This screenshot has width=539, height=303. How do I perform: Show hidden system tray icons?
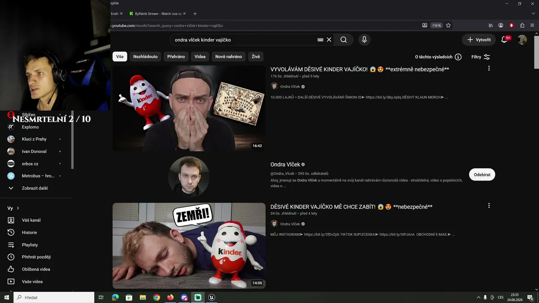(478, 298)
